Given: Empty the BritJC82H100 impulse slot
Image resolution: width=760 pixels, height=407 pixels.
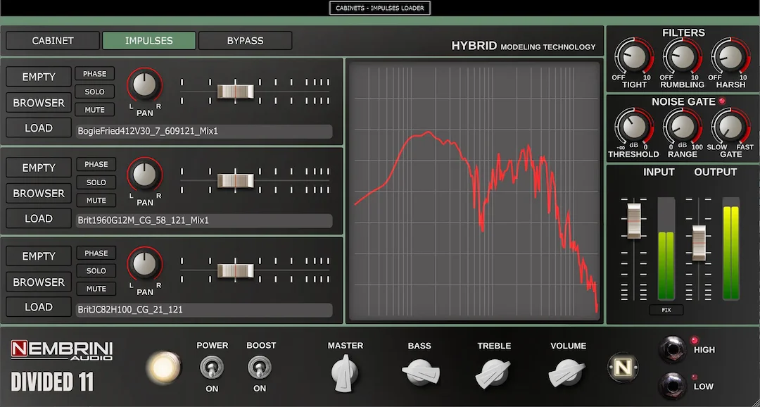Looking at the screenshot, I should [39, 256].
